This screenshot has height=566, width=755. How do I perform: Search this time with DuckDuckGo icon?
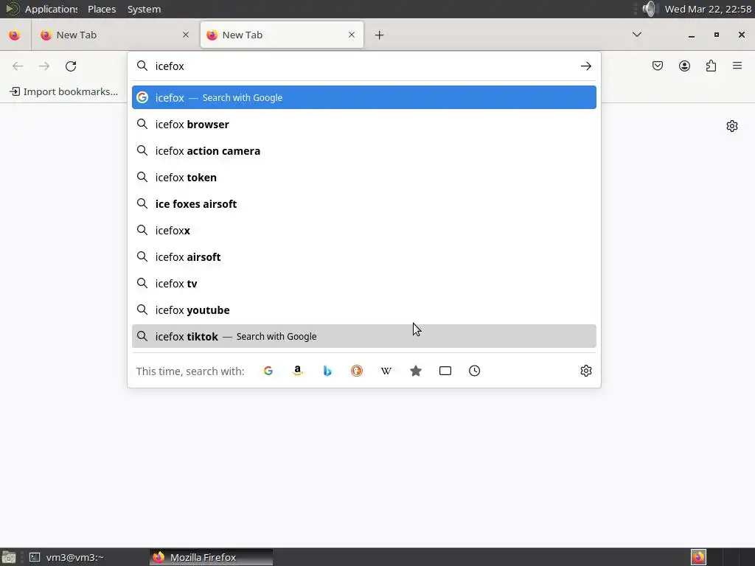[357, 371]
